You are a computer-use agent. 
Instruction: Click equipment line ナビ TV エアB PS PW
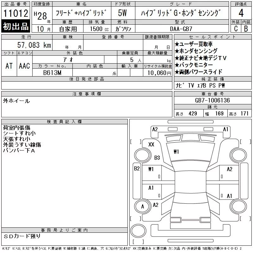point(200,85)
